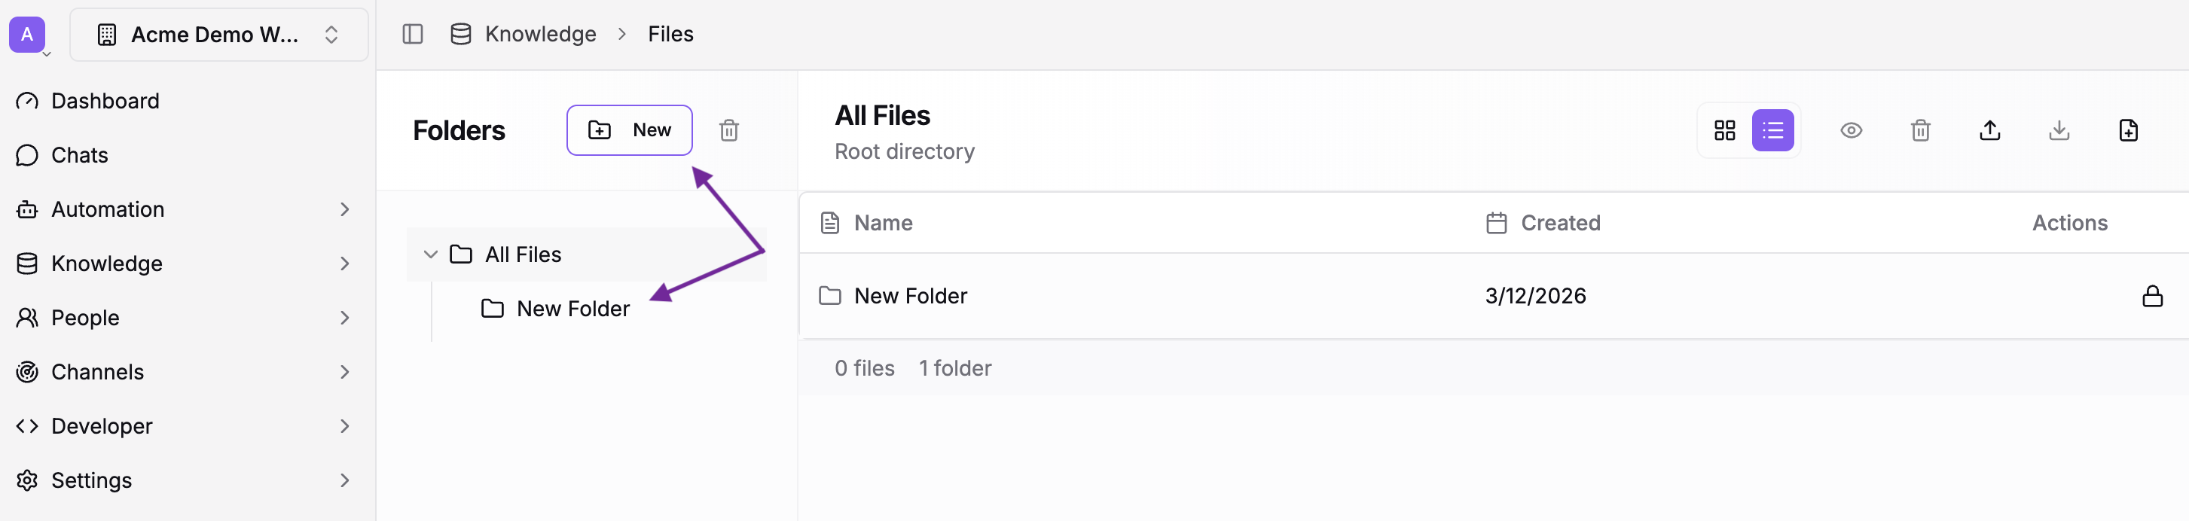Click the delete folder trash icon beside New button
This screenshot has width=2189, height=521.
pyautogui.click(x=729, y=130)
